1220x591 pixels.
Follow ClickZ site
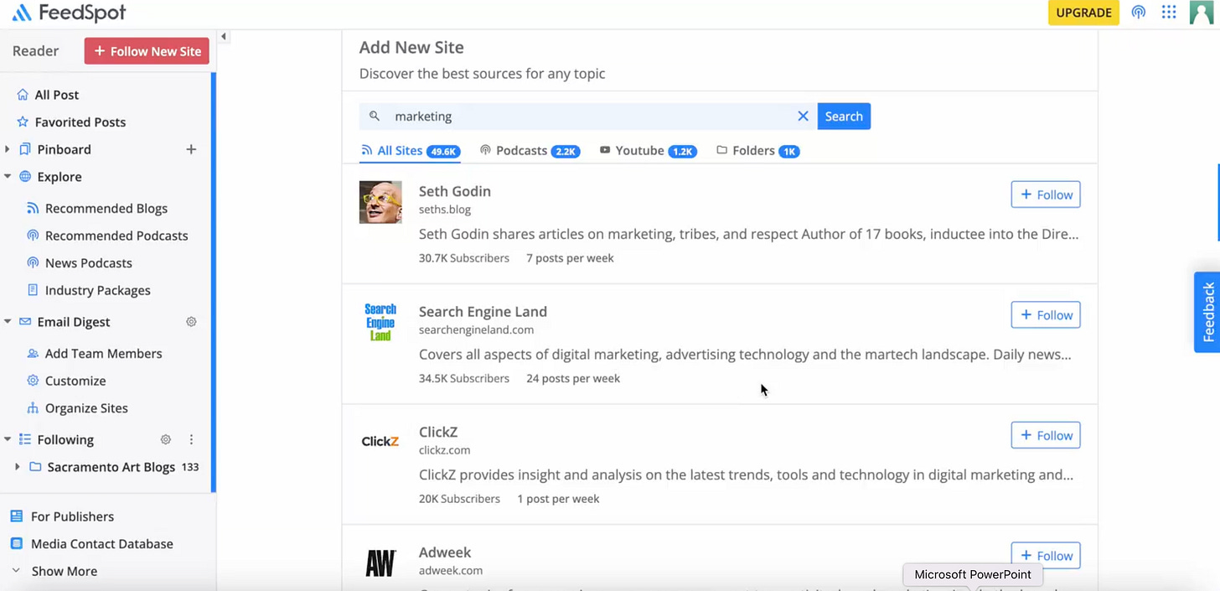[1046, 435]
